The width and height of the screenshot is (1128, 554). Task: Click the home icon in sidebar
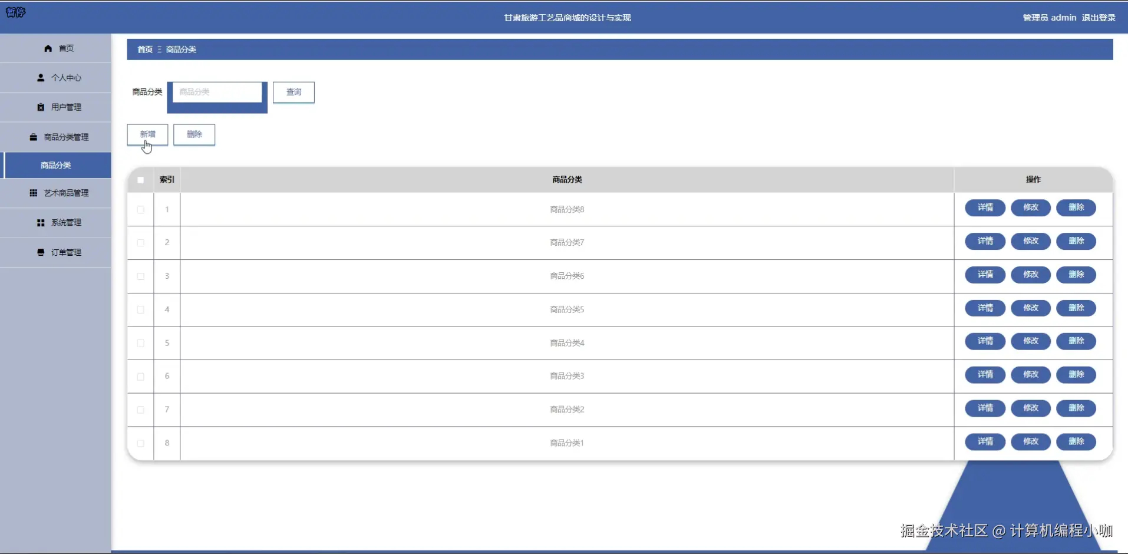48,48
